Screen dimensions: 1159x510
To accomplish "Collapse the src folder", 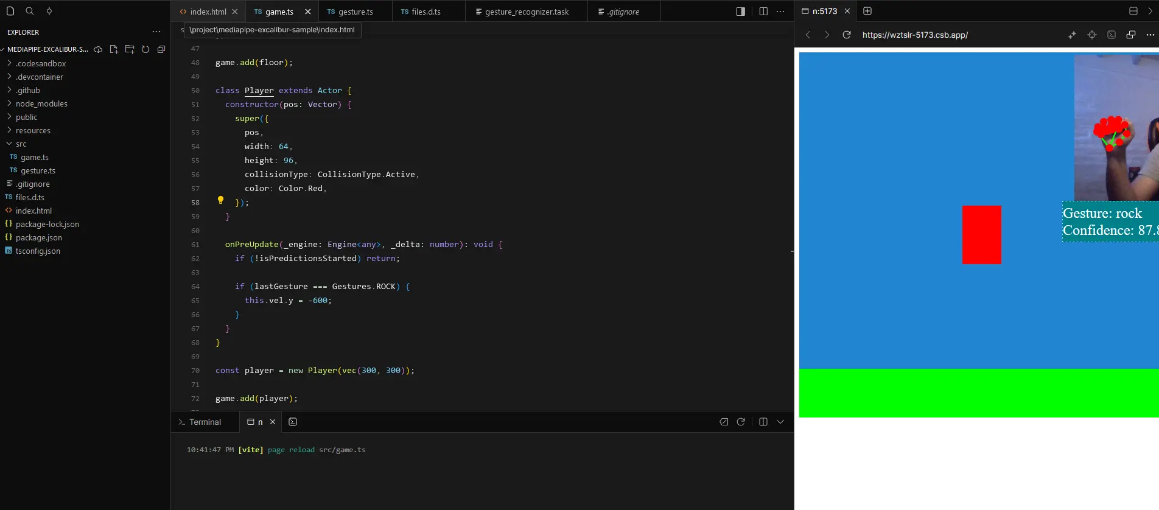I will (21, 144).
